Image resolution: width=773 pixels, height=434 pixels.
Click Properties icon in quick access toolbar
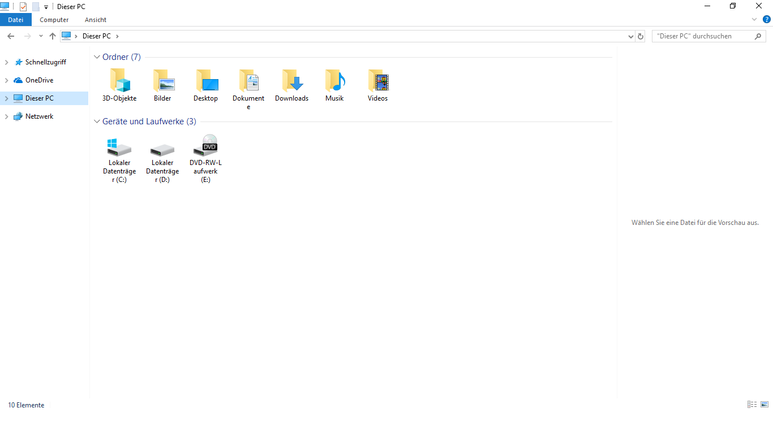(x=23, y=7)
